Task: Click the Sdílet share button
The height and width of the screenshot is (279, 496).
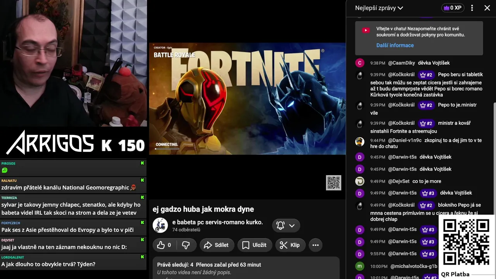Action: click(217, 245)
